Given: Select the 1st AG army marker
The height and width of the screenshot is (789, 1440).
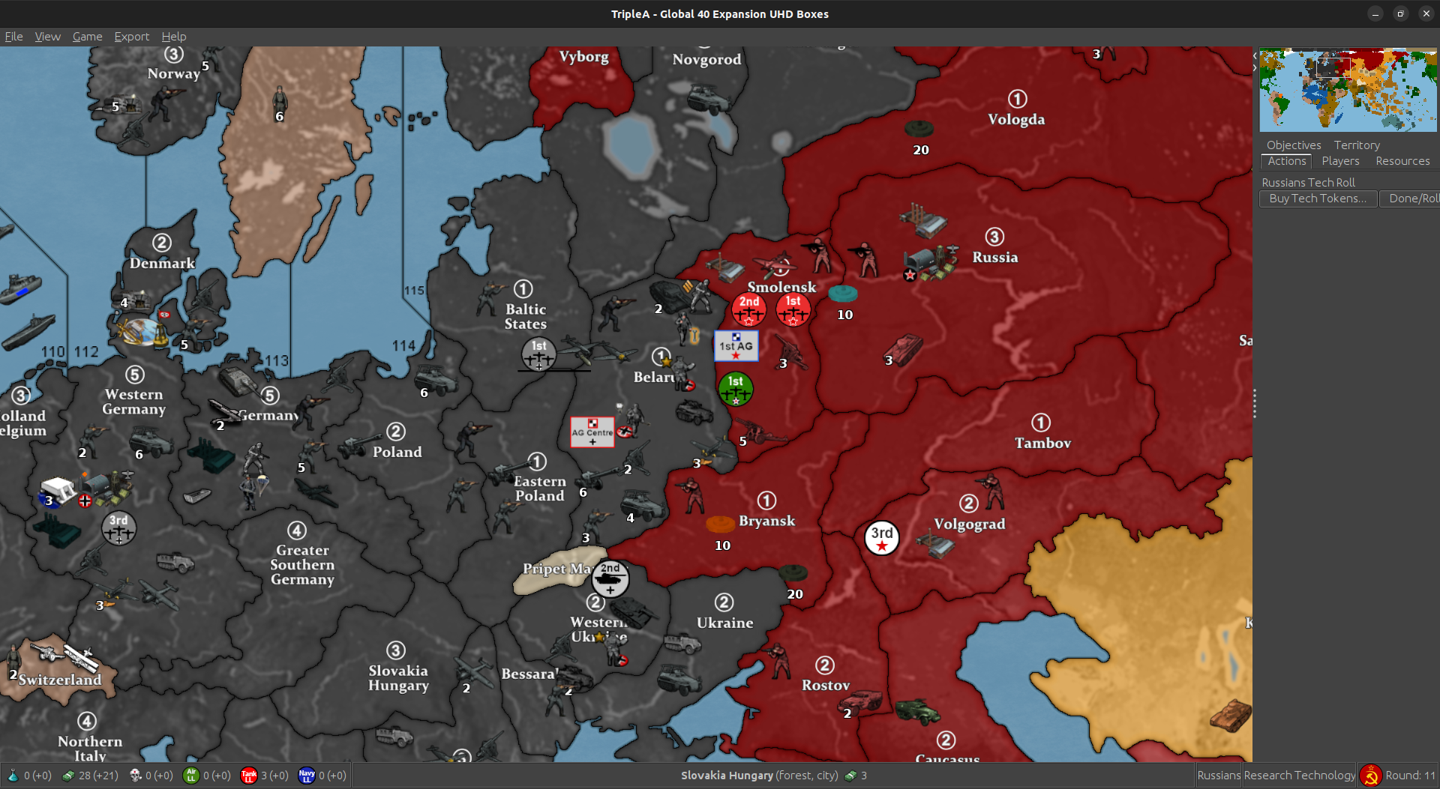Looking at the screenshot, I should click(x=736, y=346).
